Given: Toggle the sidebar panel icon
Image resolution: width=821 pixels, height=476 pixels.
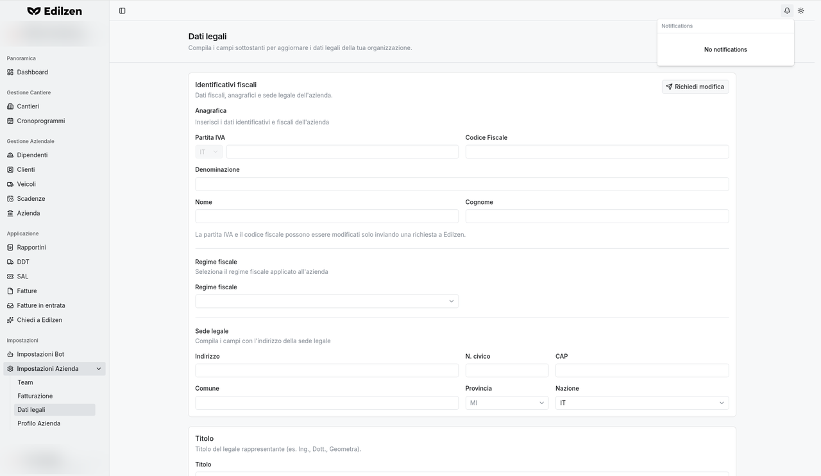Looking at the screenshot, I should (x=123, y=11).
